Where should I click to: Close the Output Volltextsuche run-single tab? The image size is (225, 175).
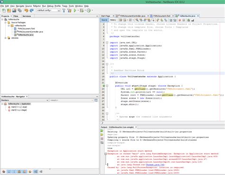[x=136, y=127]
